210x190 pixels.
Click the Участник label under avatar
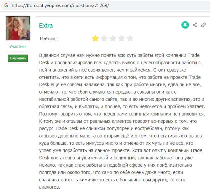(18, 46)
